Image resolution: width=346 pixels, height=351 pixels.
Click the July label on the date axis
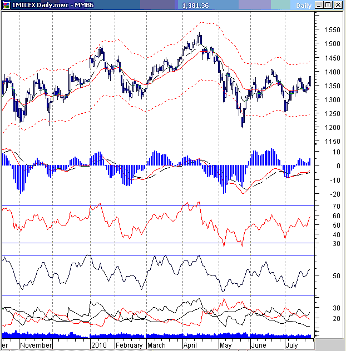[293, 345]
